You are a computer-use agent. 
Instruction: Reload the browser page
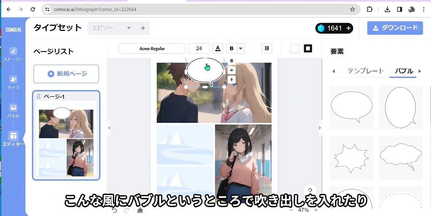(33, 10)
